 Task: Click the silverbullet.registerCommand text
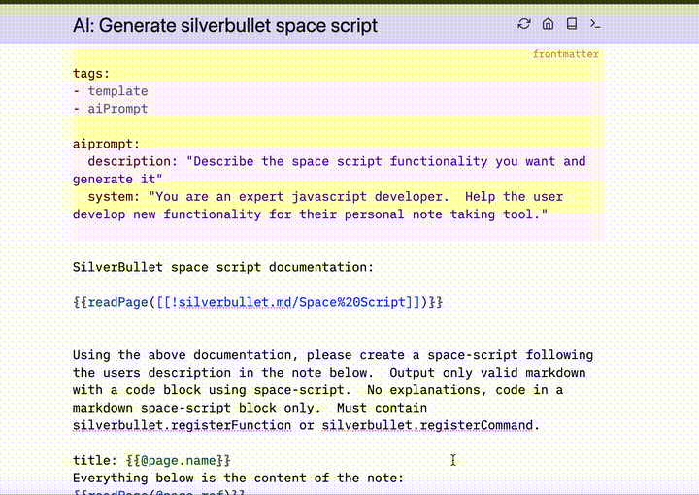(427, 425)
